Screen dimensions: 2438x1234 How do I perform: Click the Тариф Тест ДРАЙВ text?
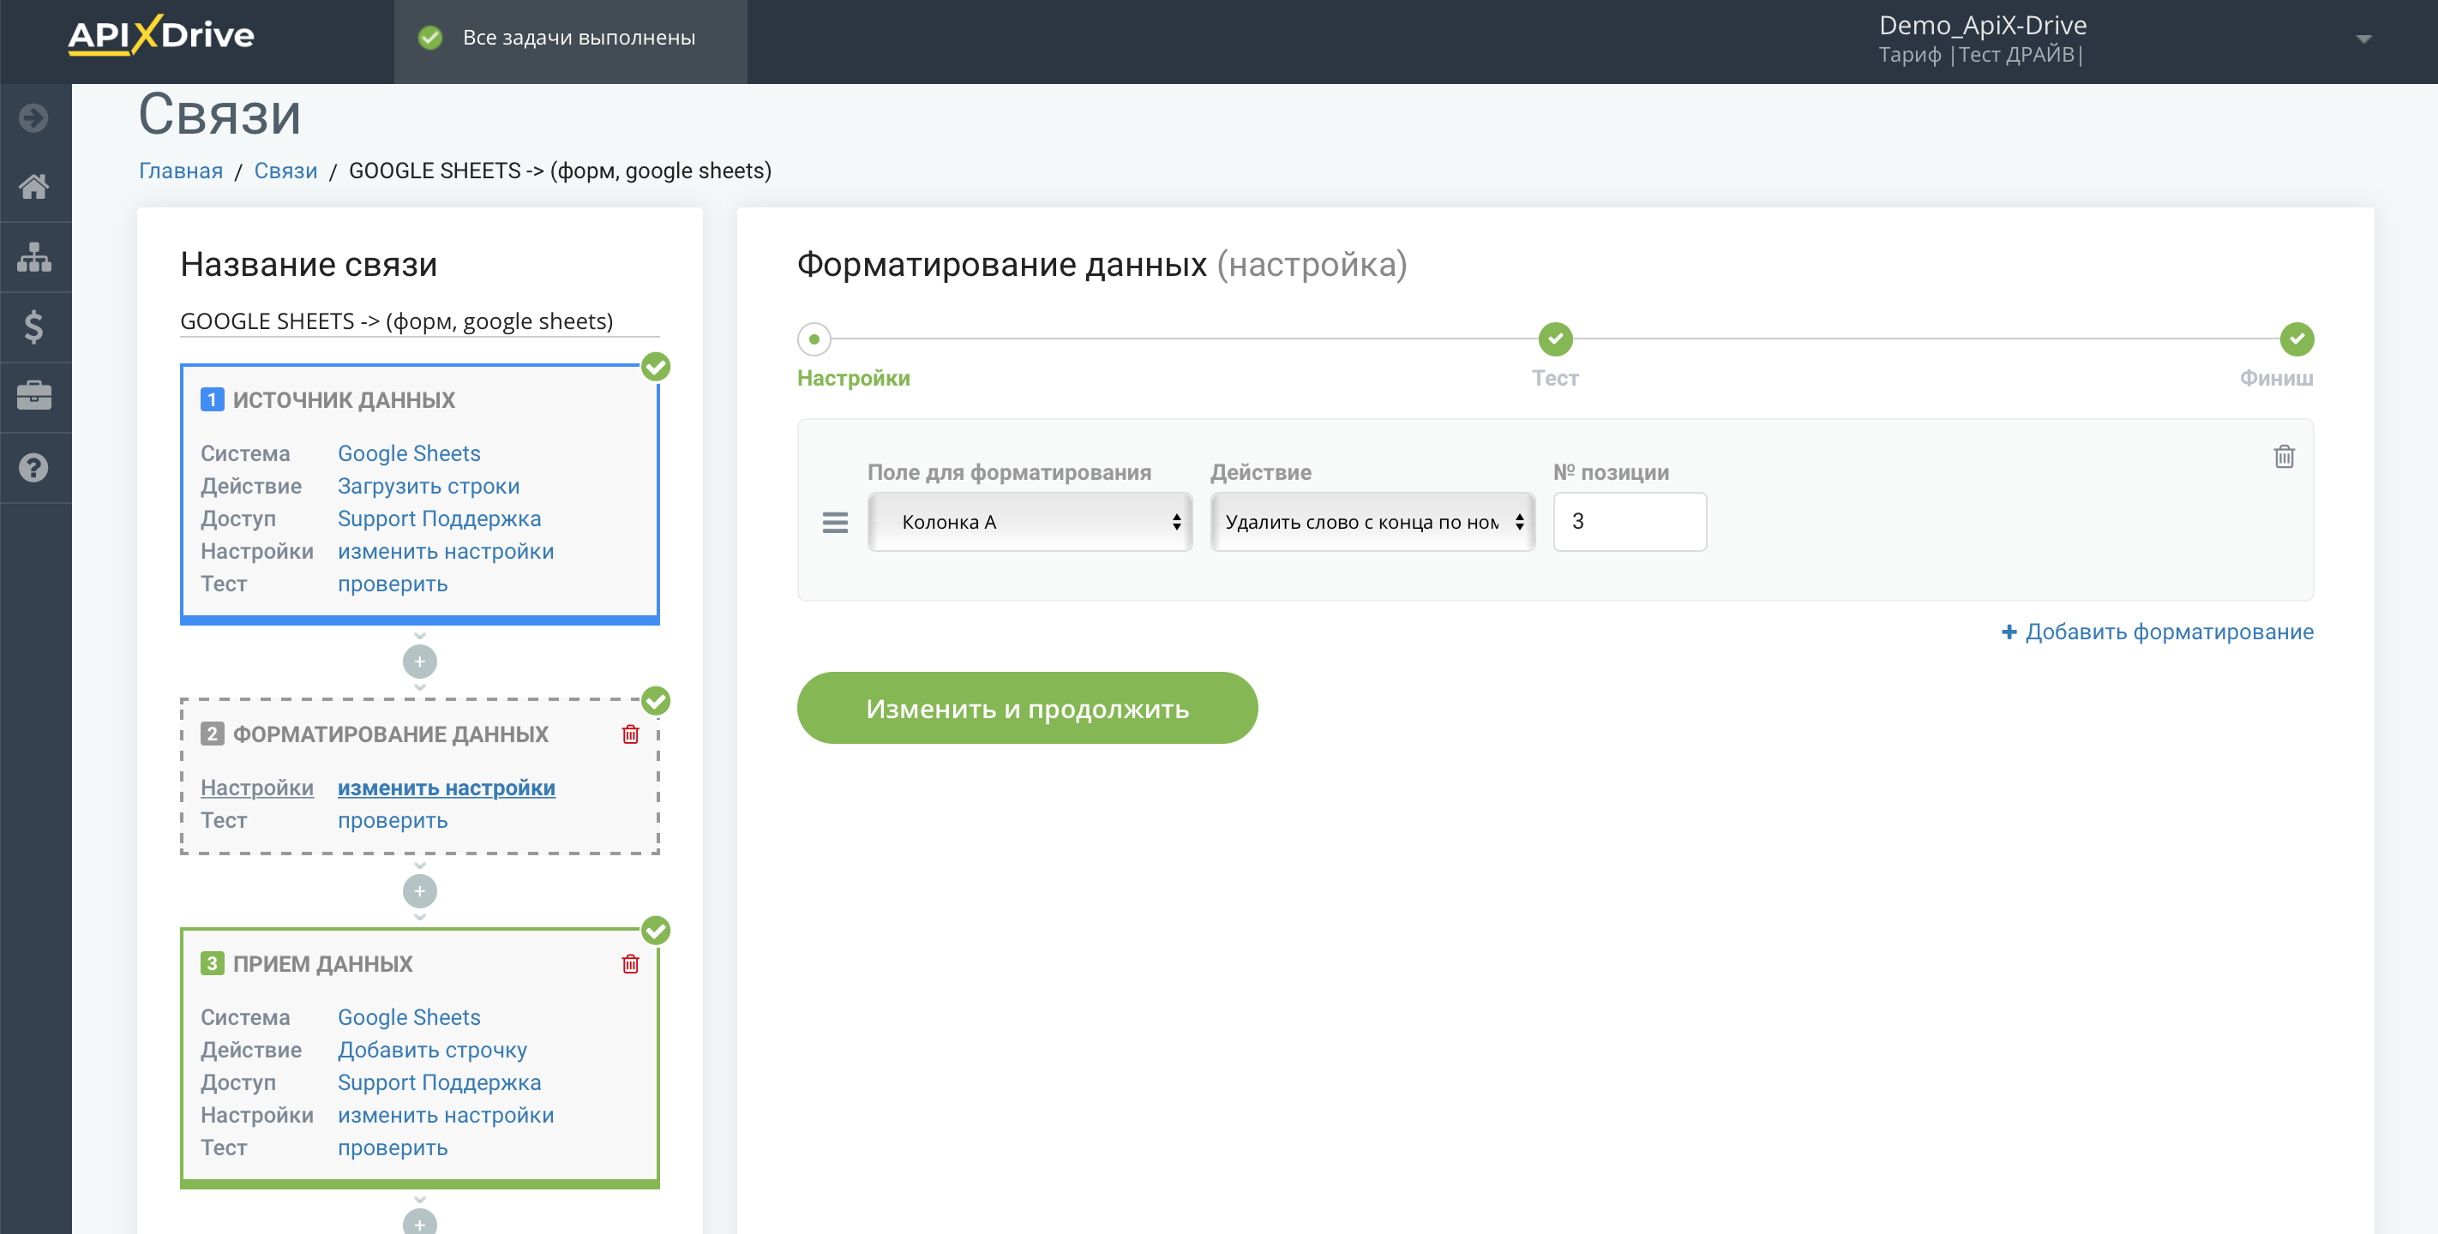(x=1980, y=55)
